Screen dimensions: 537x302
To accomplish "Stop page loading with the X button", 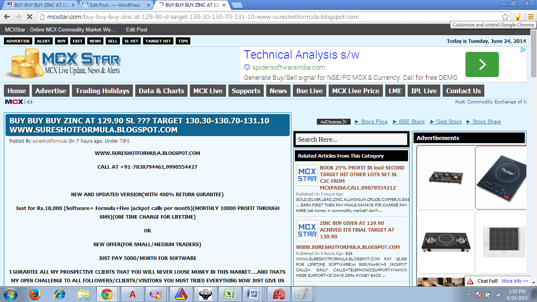I will 30,17.
